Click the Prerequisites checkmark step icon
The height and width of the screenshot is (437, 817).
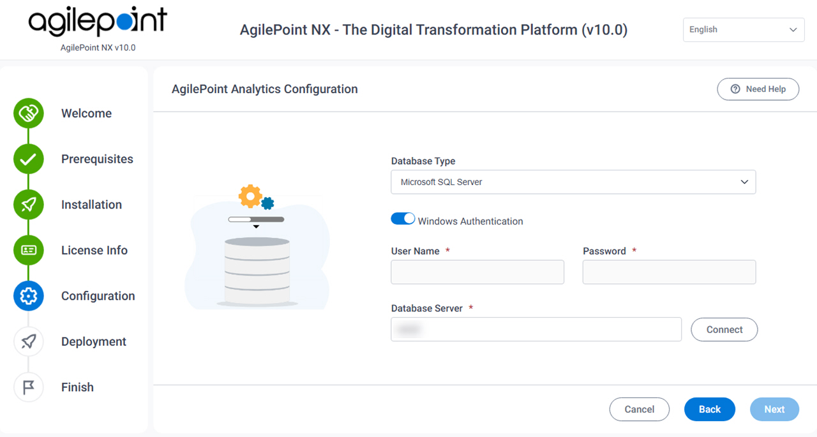(29, 159)
